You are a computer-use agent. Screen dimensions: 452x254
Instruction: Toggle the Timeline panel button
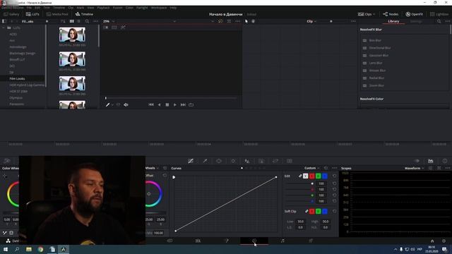coord(84,14)
